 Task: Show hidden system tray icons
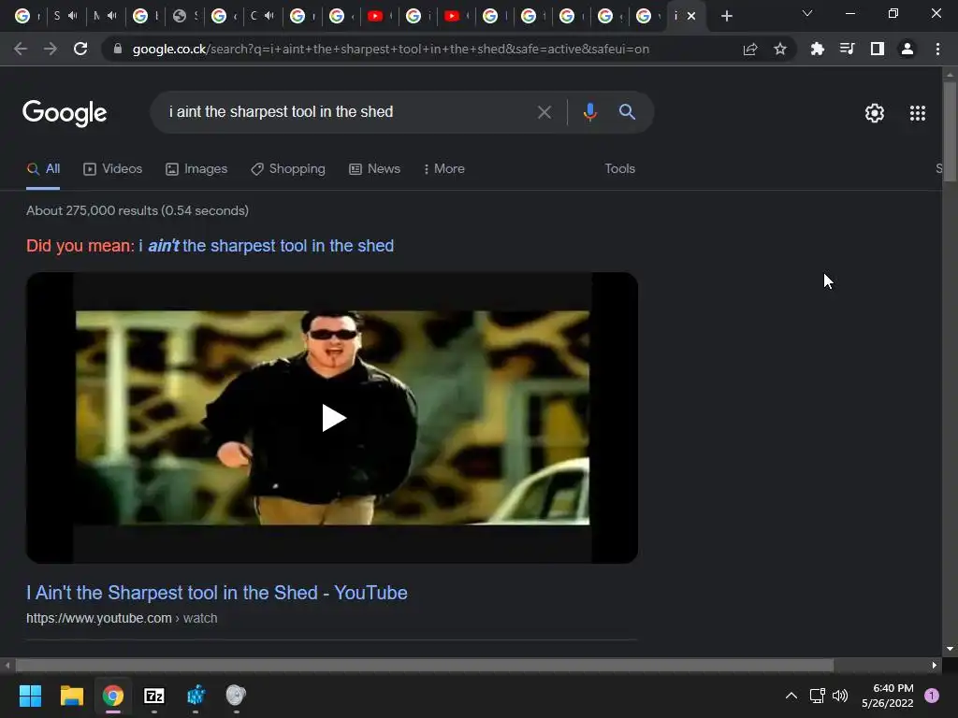click(791, 696)
